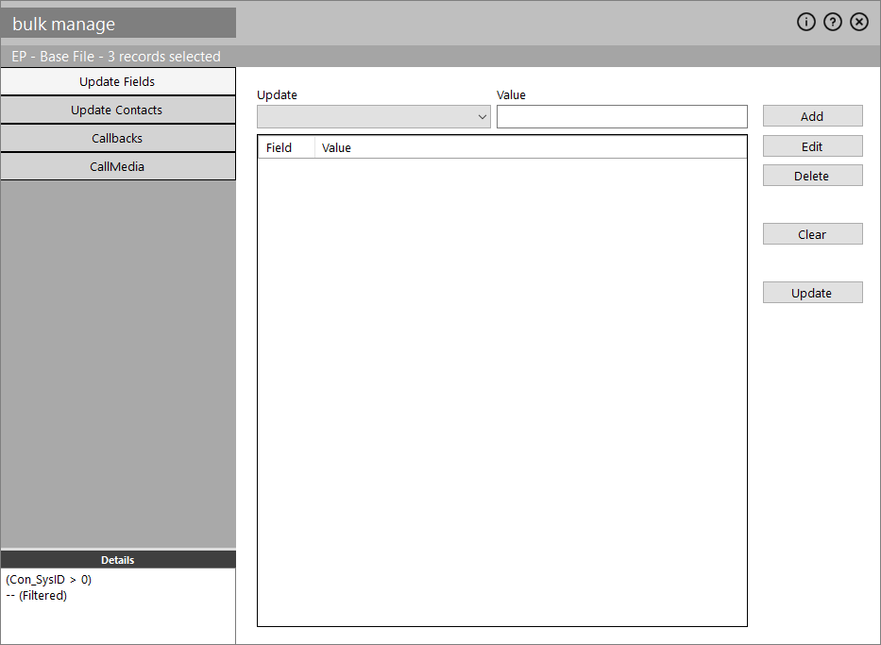Open the Callbacks tab
Screen dimensions: 881x645
pyautogui.click(x=117, y=138)
